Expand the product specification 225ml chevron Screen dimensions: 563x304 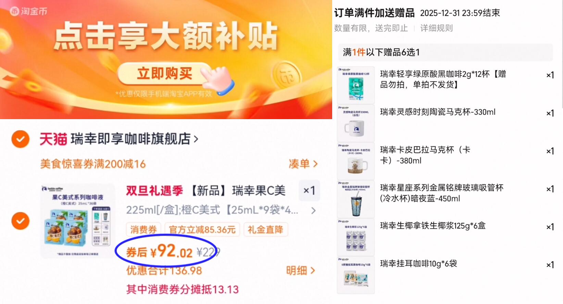tap(313, 211)
